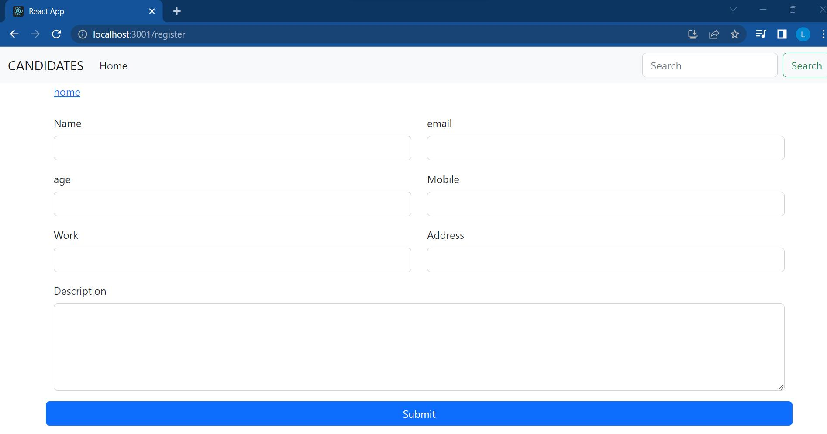Click the install site icon in the address bar
The image size is (827, 434).
693,34
